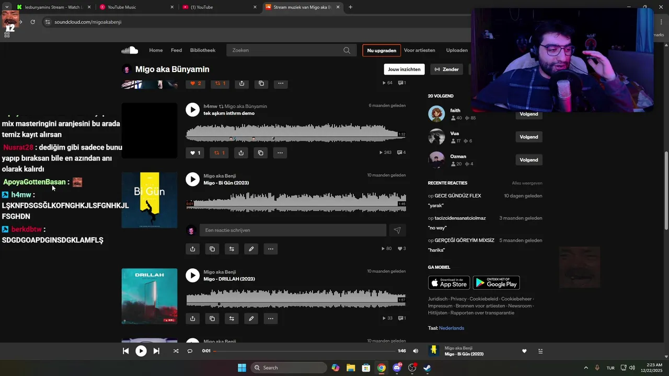The width and height of the screenshot is (669, 376).
Task: Open the 'Voor artiesten' link
Action: pos(419,50)
